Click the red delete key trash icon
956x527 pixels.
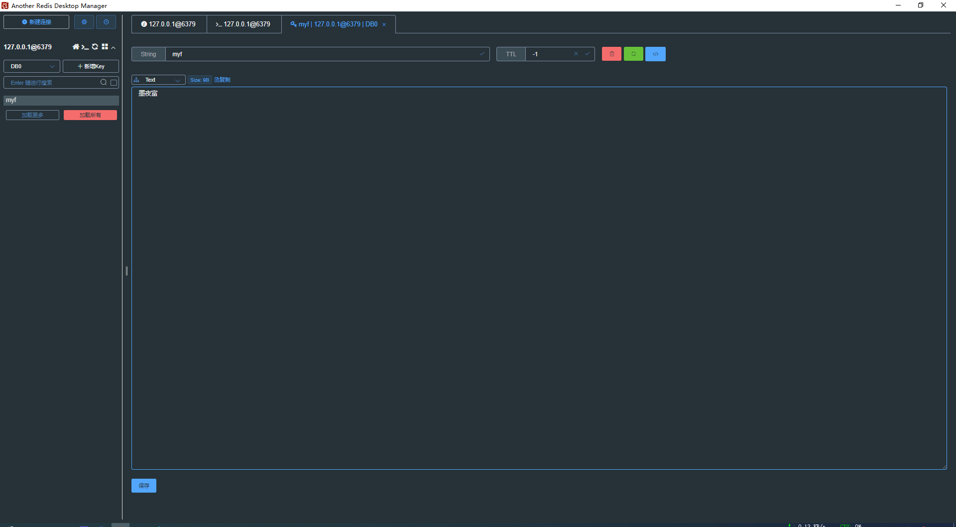click(x=611, y=54)
